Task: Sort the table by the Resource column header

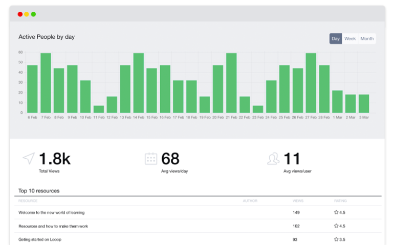Action: coord(28,201)
